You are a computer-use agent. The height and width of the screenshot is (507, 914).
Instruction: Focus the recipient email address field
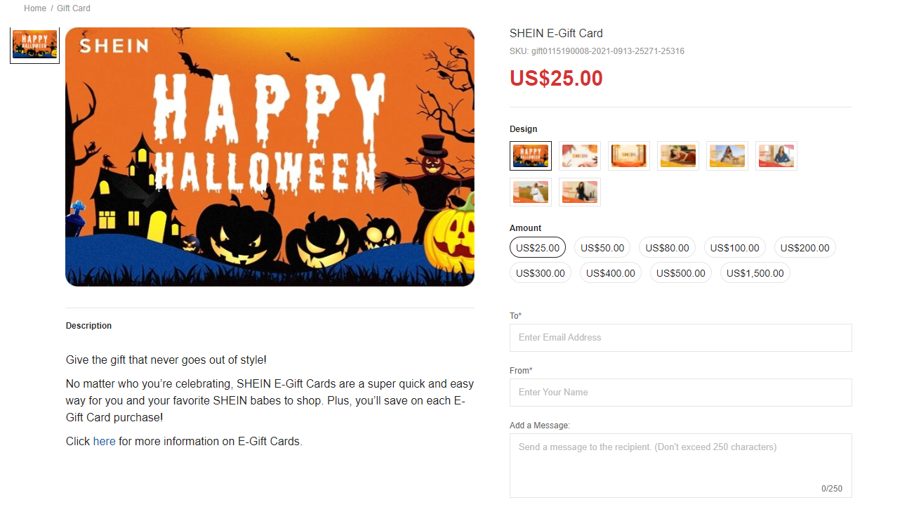681,338
